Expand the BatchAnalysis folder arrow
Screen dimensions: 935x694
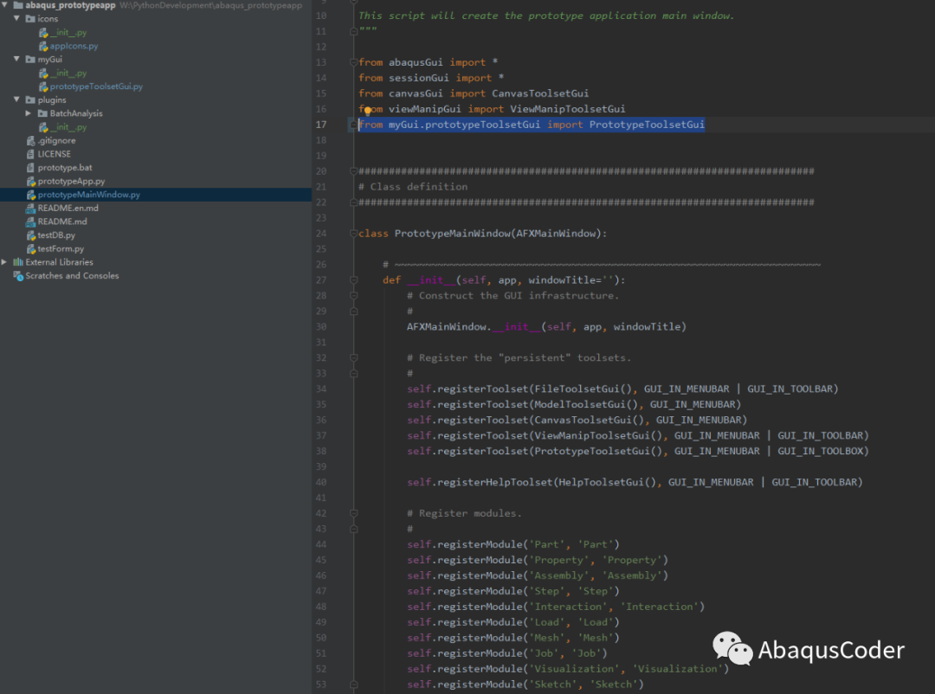click(x=28, y=113)
